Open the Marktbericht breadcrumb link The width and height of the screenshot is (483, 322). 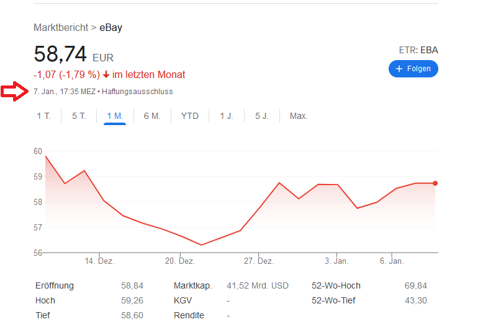[x=61, y=28]
